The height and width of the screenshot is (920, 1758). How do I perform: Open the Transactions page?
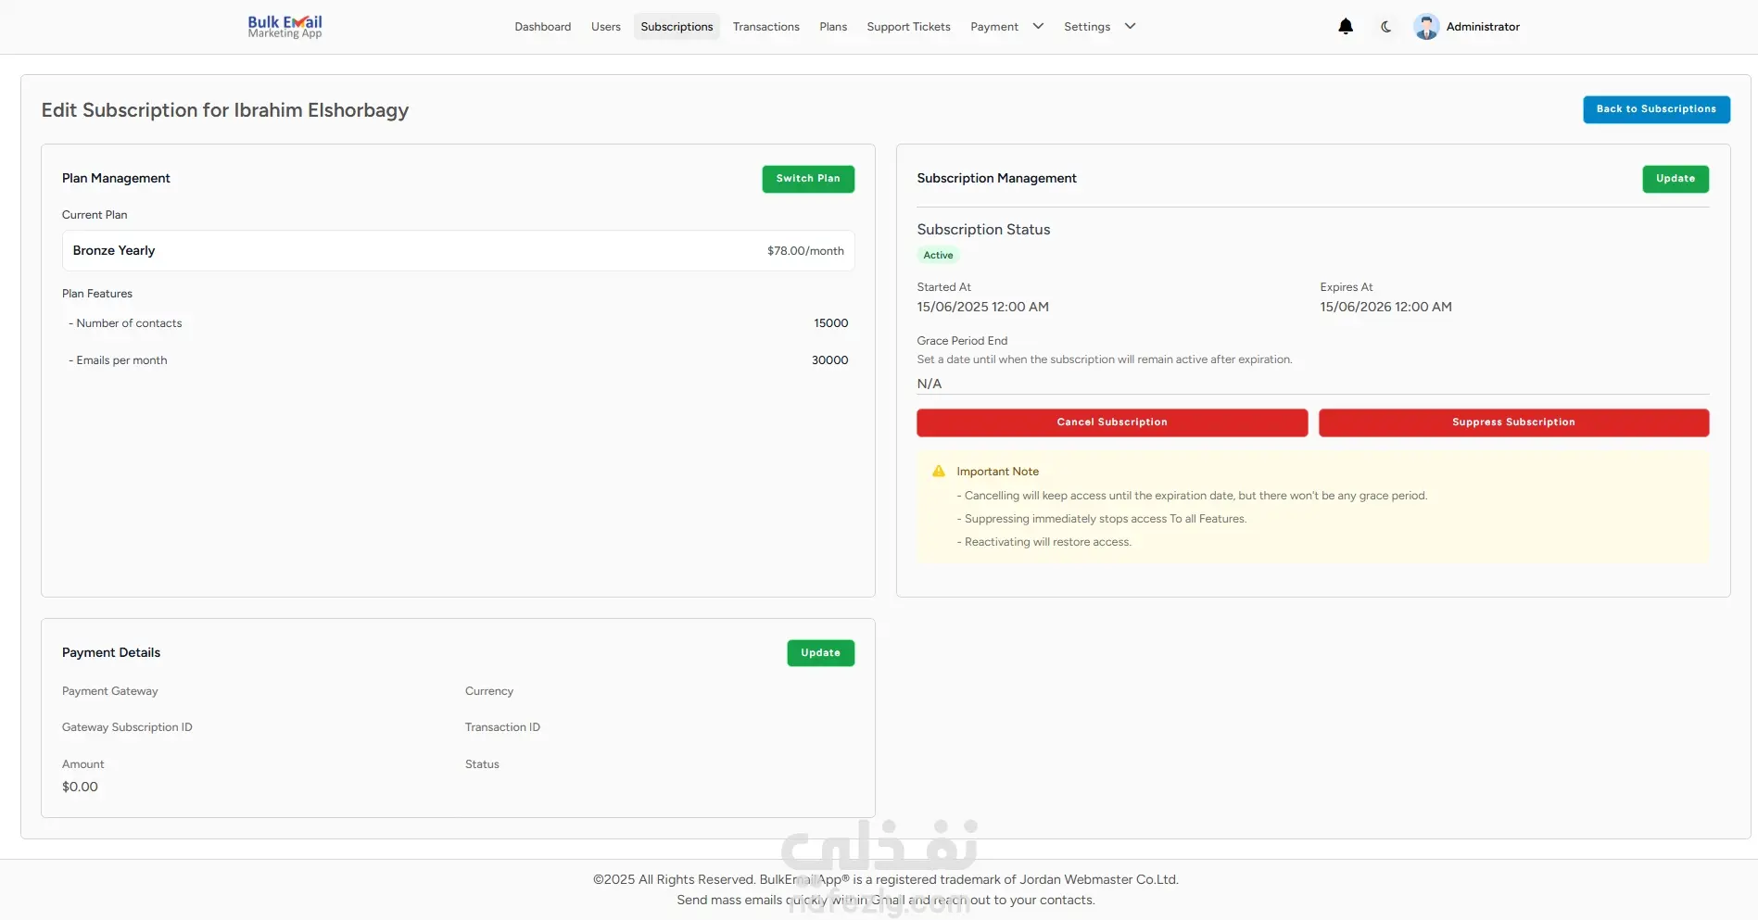(x=766, y=27)
